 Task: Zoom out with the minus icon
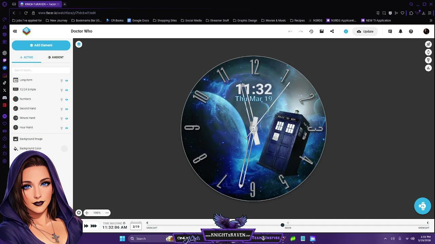107,213
